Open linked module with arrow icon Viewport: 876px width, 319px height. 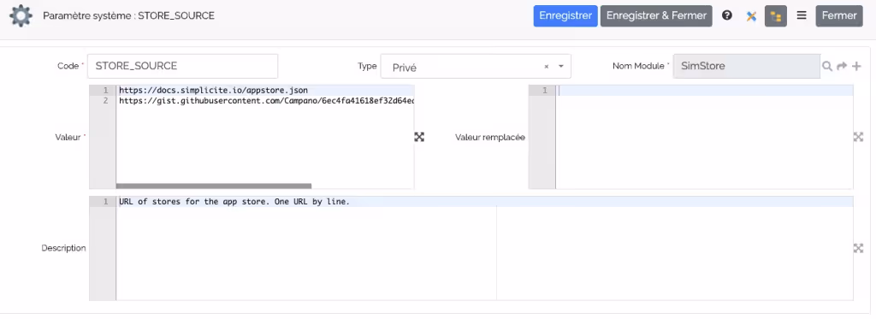(x=842, y=66)
